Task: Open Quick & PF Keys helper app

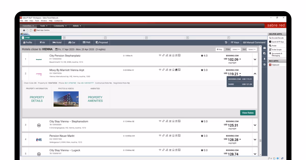Action: coord(276,42)
